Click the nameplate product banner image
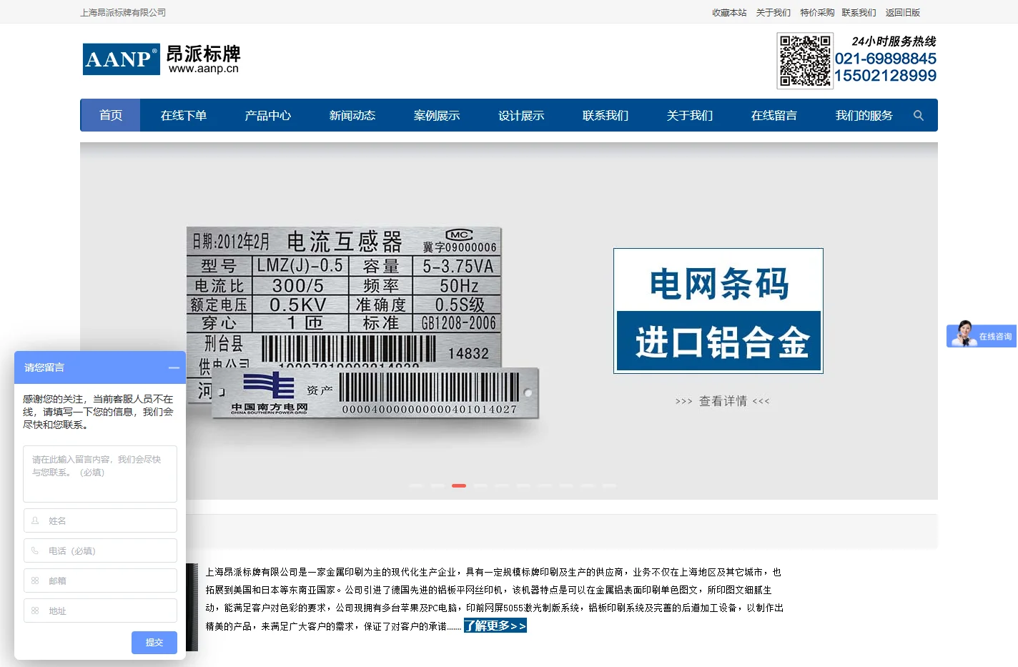This screenshot has height=667, width=1018. (x=362, y=323)
